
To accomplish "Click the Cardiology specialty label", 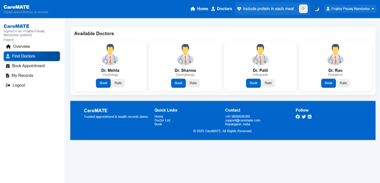I will [110, 75].
